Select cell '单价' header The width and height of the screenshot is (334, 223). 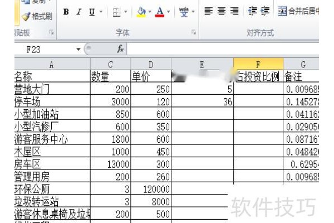pos(151,76)
